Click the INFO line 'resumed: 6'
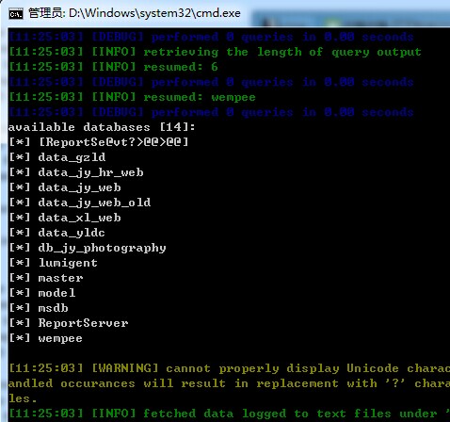This screenshot has height=422, width=450. pyautogui.click(x=113, y=67)
